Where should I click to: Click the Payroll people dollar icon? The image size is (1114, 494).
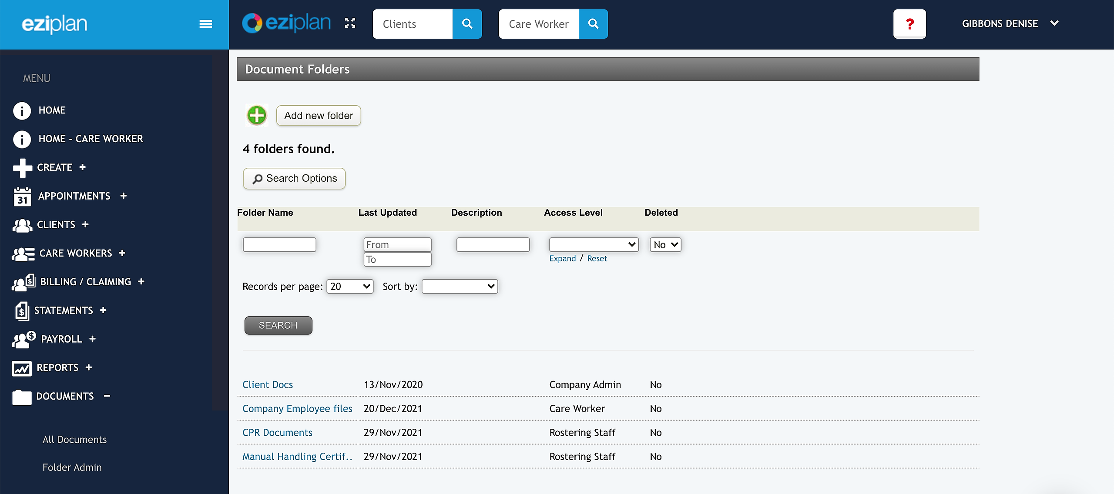pos(23,340)
